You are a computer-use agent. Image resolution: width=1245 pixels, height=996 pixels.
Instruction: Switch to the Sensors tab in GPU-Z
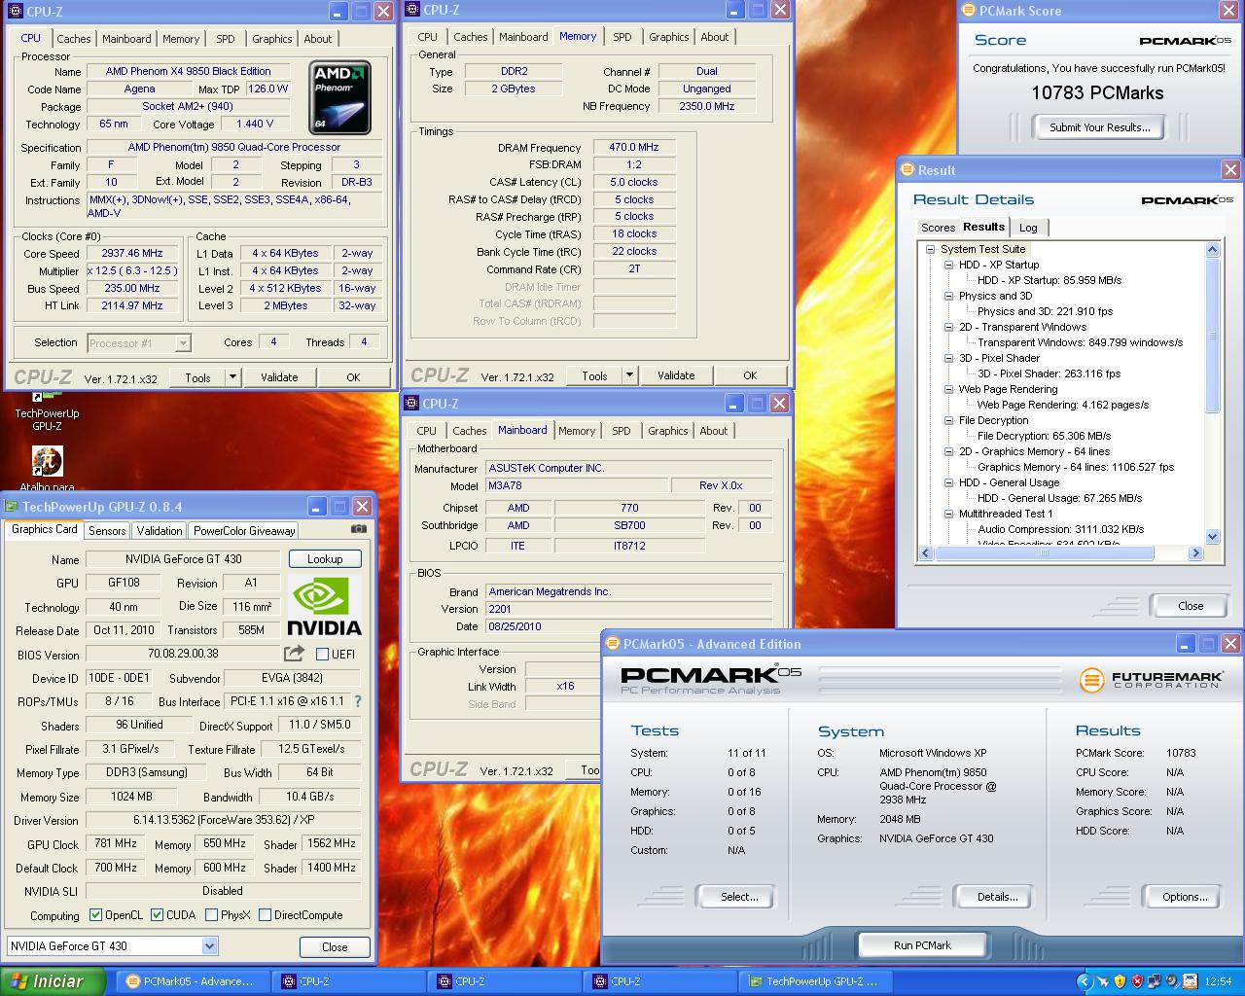107,531
